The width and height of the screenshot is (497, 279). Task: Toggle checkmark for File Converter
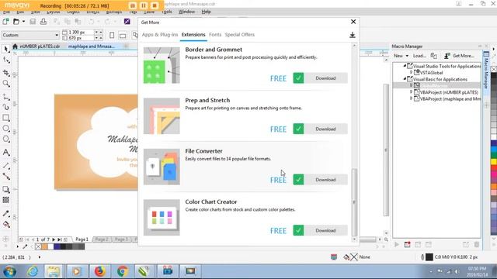point(298,180)
